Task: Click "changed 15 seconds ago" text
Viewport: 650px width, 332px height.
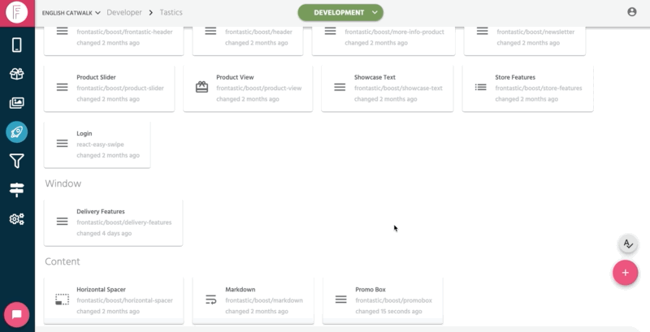Action: pyautogui.click(x=388, y=312)
